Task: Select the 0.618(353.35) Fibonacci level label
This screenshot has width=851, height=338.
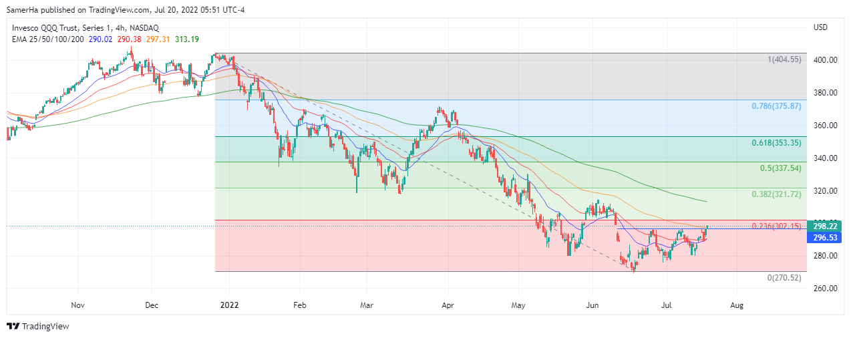Action: click(776, 142)
